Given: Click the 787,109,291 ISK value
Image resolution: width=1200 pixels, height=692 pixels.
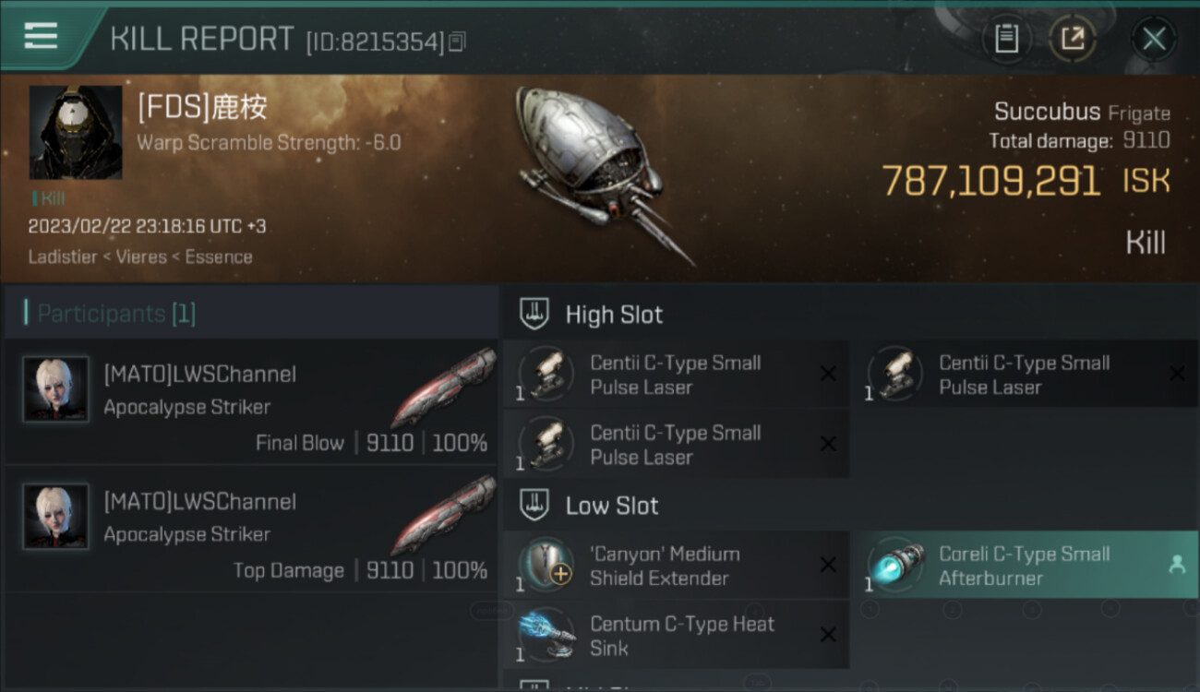Looking at the screenshot, I should [1026, 180].
